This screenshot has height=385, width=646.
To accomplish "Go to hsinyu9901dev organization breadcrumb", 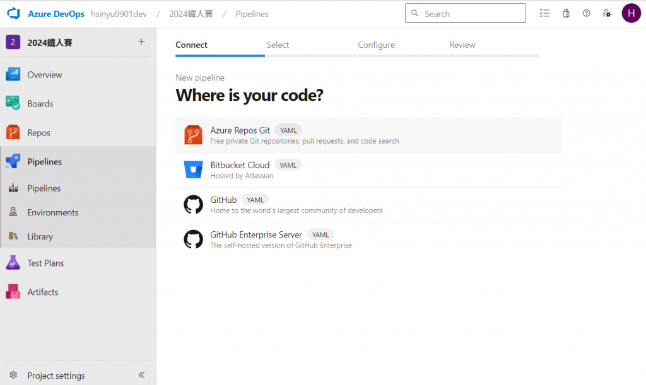I will 119,14.
